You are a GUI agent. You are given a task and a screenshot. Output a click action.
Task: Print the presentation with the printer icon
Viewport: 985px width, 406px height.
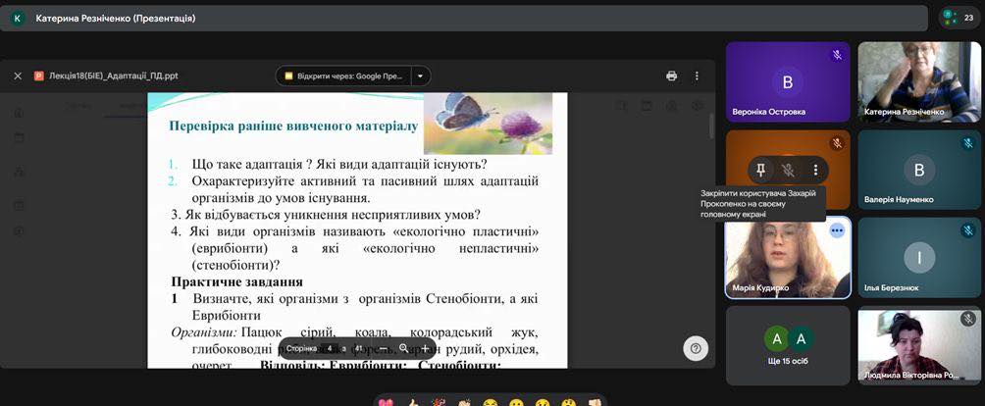[671, 76]
